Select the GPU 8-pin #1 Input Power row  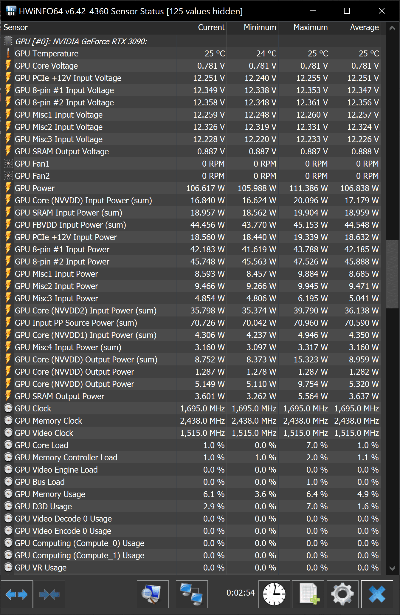pyautogui.click(x=191, y=249)
